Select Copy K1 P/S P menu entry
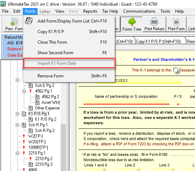The image size is (195, 171). point(69,32)
